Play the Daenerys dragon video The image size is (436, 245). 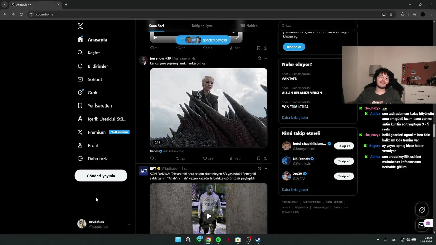tap(208, 108)
